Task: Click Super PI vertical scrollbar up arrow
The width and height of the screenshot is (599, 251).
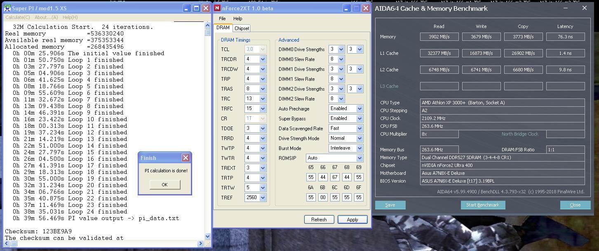Action: pyautogui.click(x=207, y=25)
